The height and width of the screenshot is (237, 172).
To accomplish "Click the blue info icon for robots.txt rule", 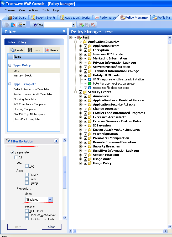I will (90, 88).
